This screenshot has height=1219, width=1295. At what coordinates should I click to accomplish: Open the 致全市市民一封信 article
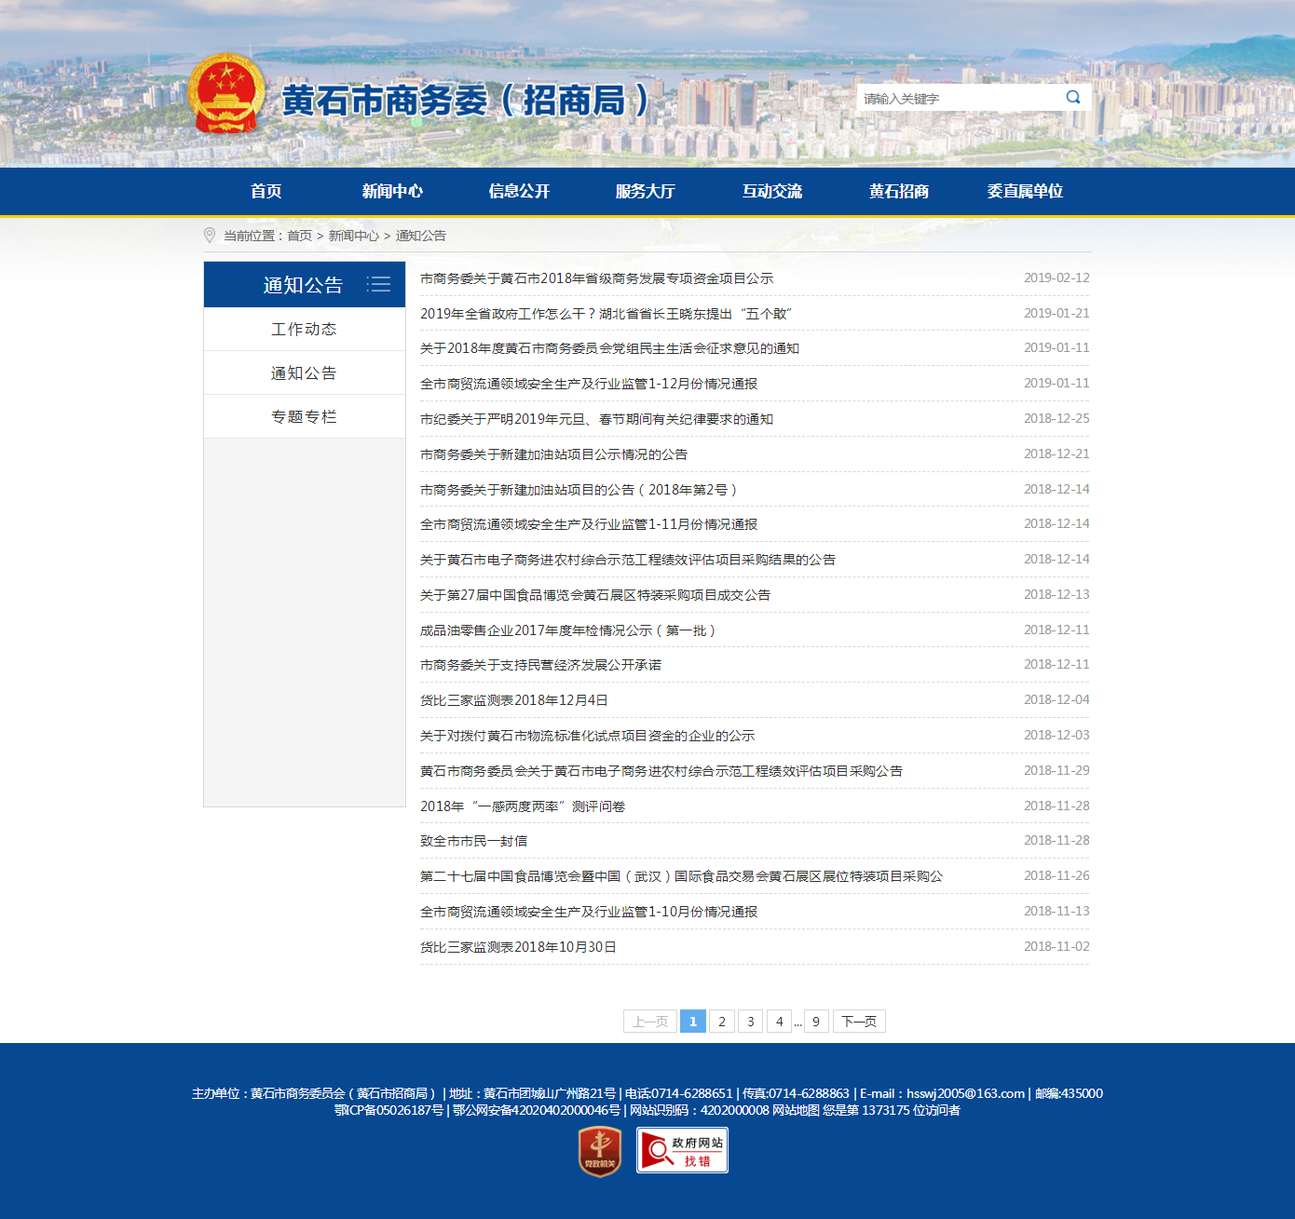click(473, 841)
